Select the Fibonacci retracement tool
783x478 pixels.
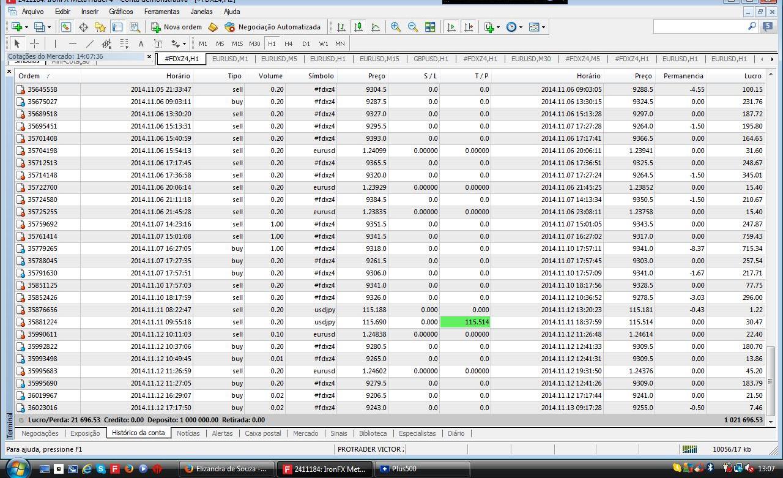pos(124,43)
